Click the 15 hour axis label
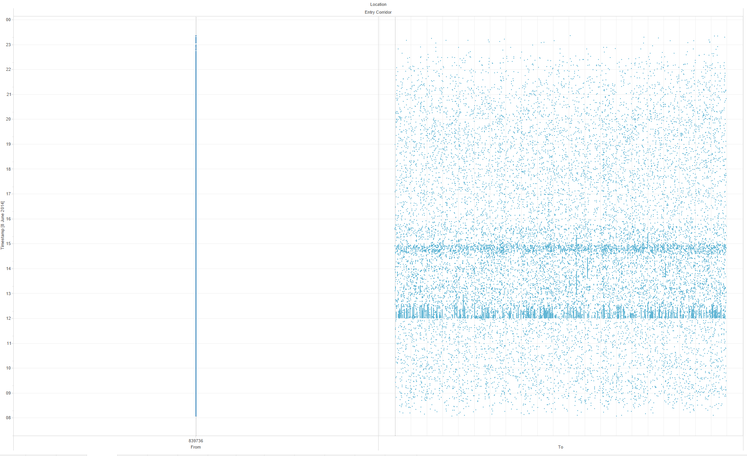Image resolution: width=747 pixels, height=456 pixels. tap(8, 243)
